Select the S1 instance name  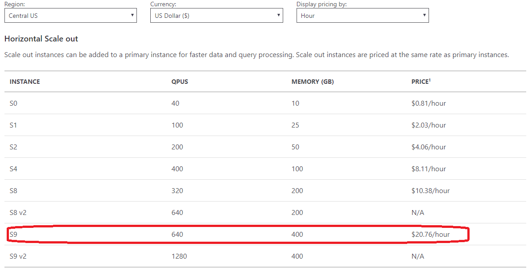pos(13,125)
